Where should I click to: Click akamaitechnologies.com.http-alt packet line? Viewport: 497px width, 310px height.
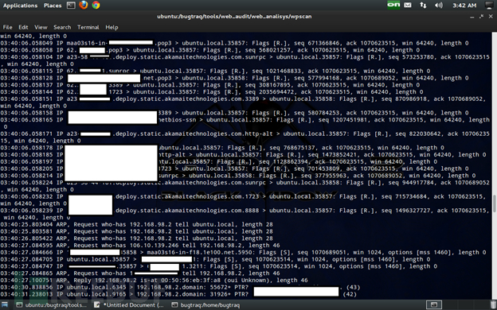[245, 137]
